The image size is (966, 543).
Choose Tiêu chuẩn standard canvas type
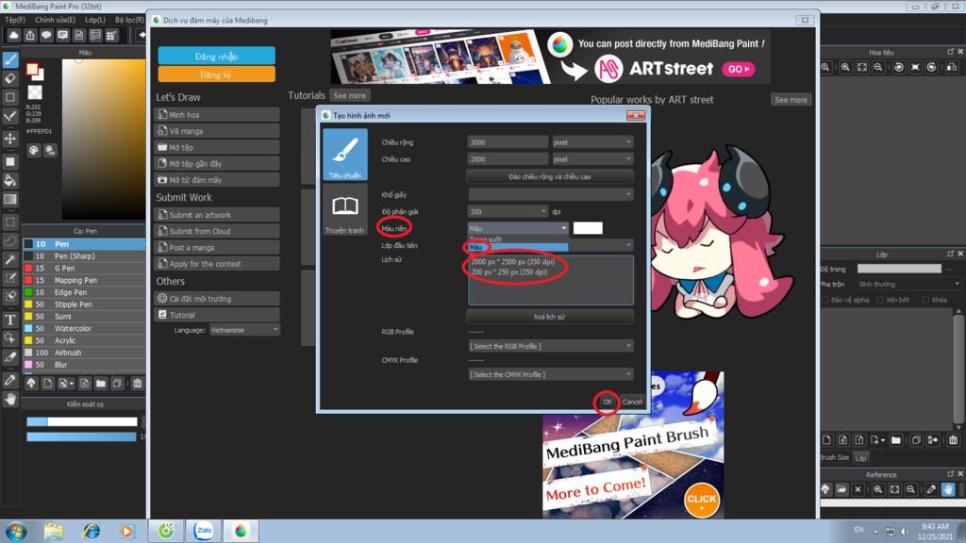click(345, 155)
